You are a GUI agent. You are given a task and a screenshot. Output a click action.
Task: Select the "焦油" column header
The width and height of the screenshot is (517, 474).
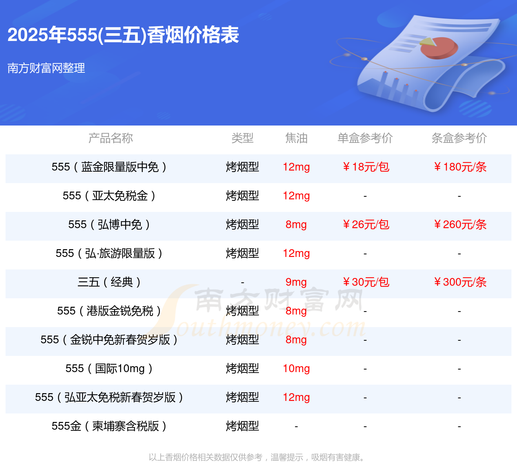pyautogui.click(x=296, y=138)
